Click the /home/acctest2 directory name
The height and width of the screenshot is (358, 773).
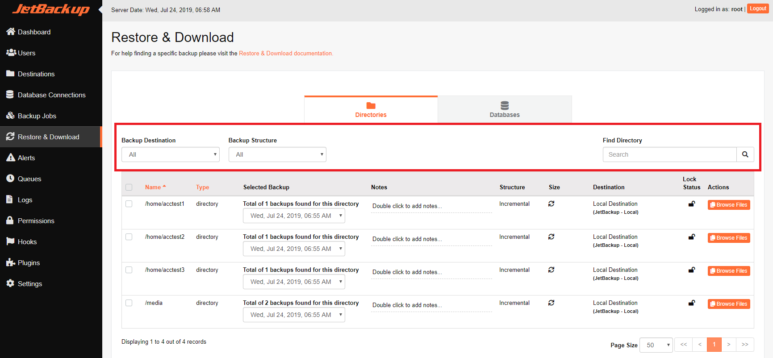tap(165, 237)
